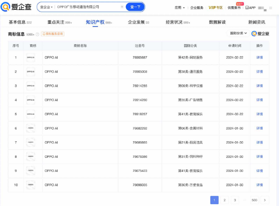Jump to last page 500
This screenshot has height=206, width=279.
(255, 200)
